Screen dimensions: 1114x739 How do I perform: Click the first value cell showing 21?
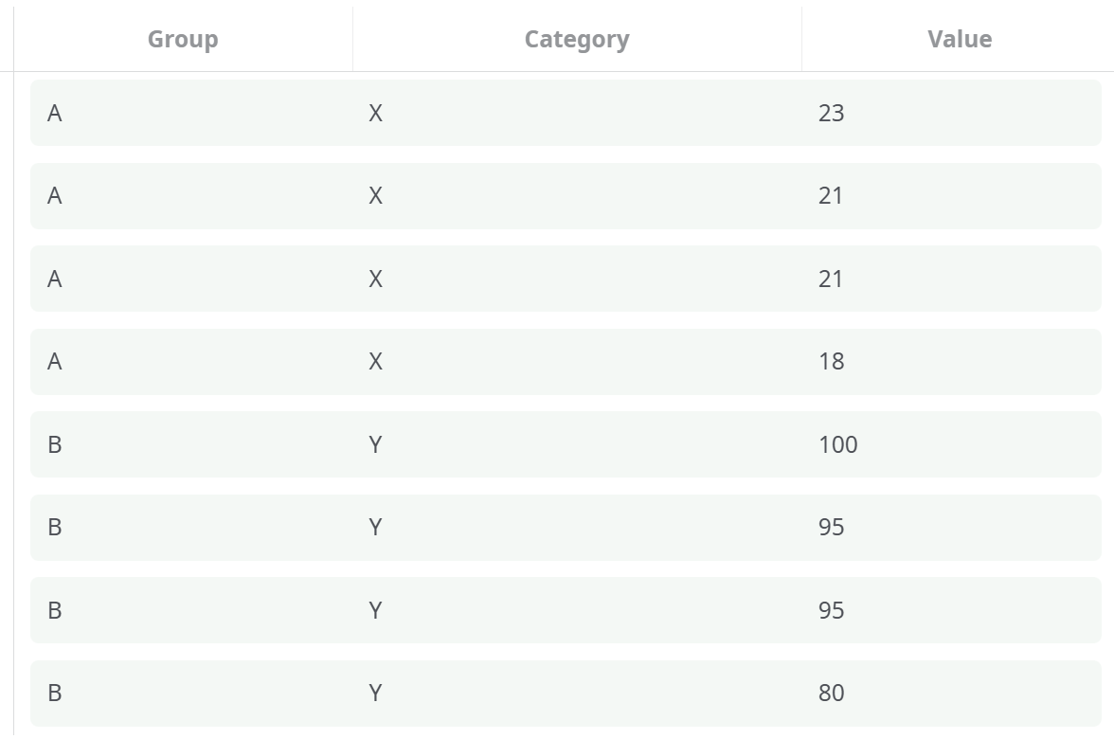(x=831, y=195)
